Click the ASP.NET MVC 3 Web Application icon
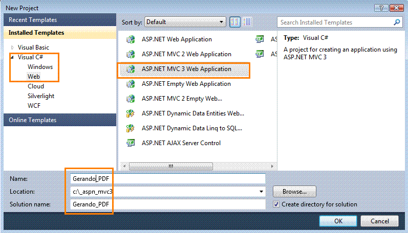 131,69
